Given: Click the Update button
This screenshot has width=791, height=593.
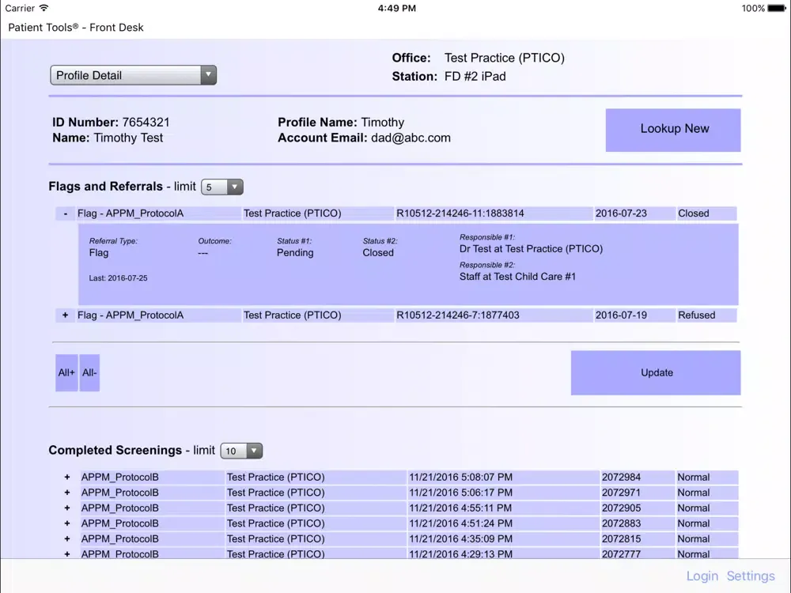Looking at the screenshot, I should [x=656, y=372].
